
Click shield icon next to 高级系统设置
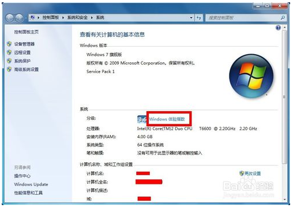(9, 69)
